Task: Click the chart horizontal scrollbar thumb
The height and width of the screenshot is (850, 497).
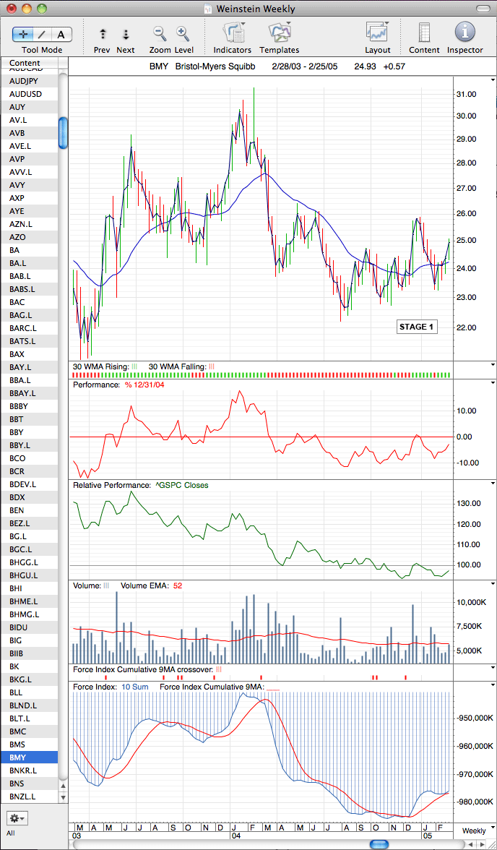Action: coord(379,844)
